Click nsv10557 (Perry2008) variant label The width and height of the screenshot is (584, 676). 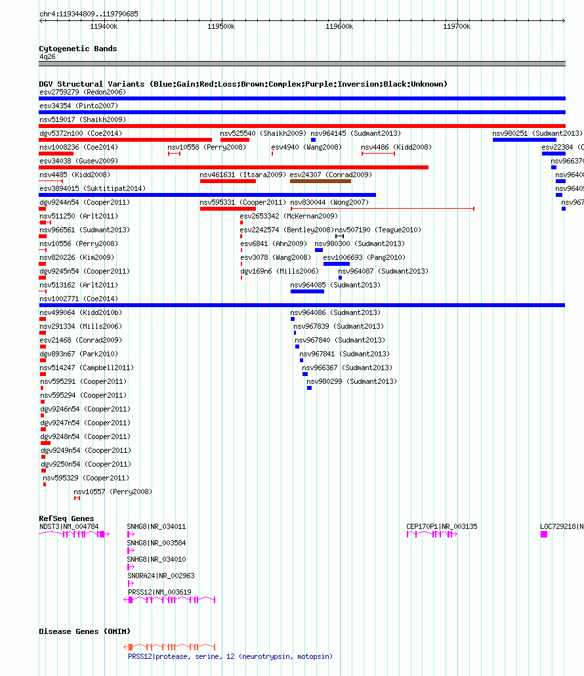pyautogui.click(x=113, y=492)
